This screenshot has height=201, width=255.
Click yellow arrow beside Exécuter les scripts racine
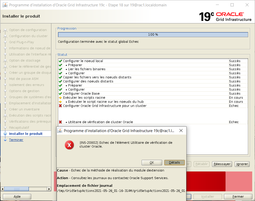click(60, 98)
